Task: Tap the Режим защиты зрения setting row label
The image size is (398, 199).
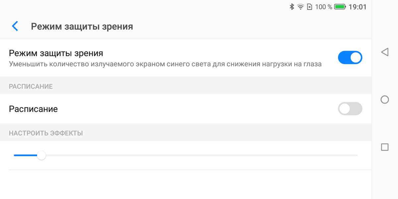Action: tap(56, 53)
